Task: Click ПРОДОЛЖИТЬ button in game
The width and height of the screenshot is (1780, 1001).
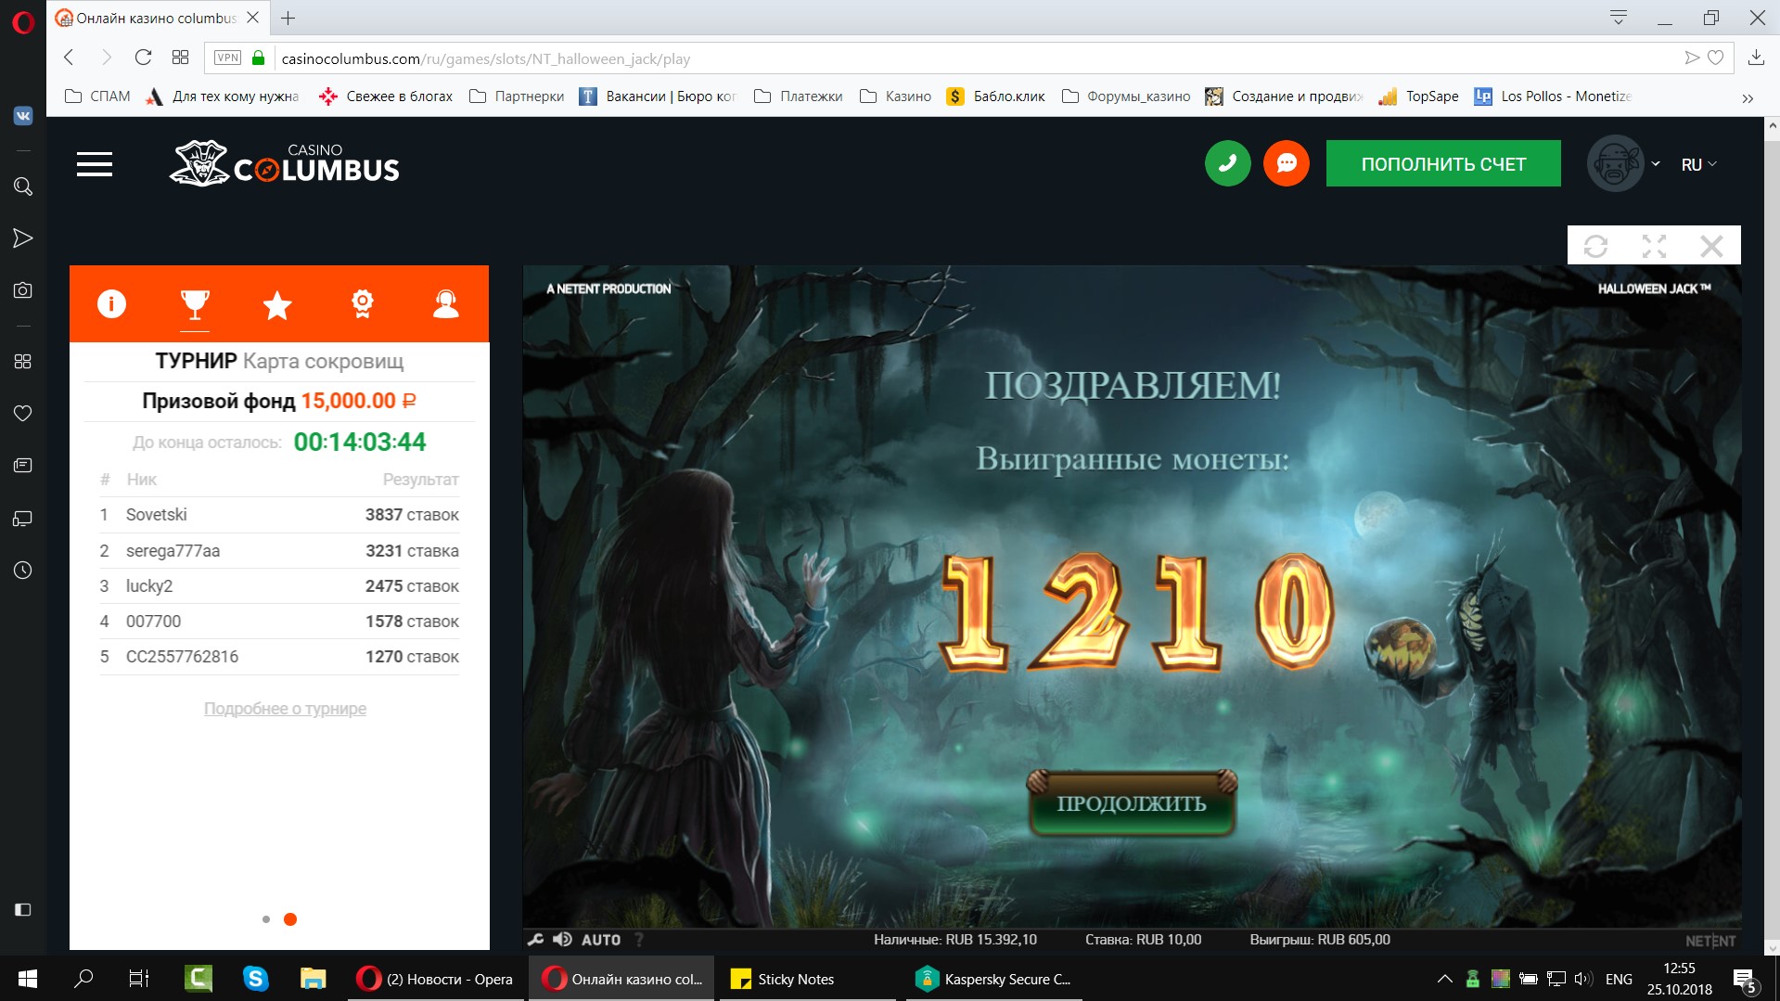Action: point(1132,803)
